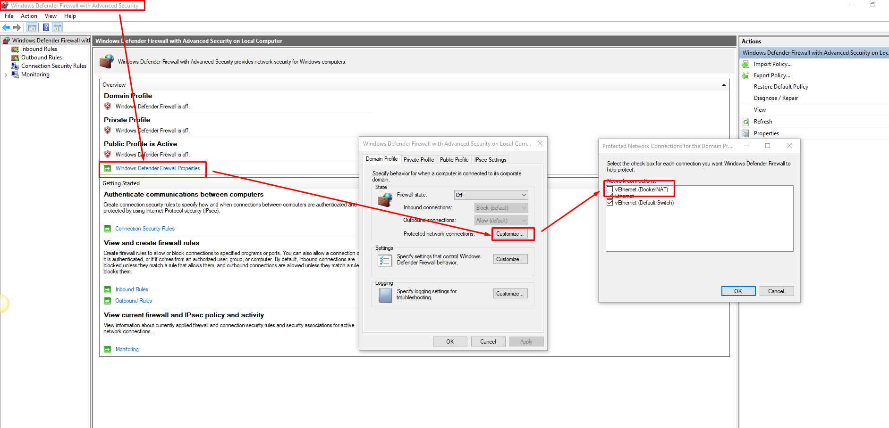Click the green arrow icon beside Connection Security Rules link
The width and height of the screenshot is (889, 428).
click(x=108, y=229)
